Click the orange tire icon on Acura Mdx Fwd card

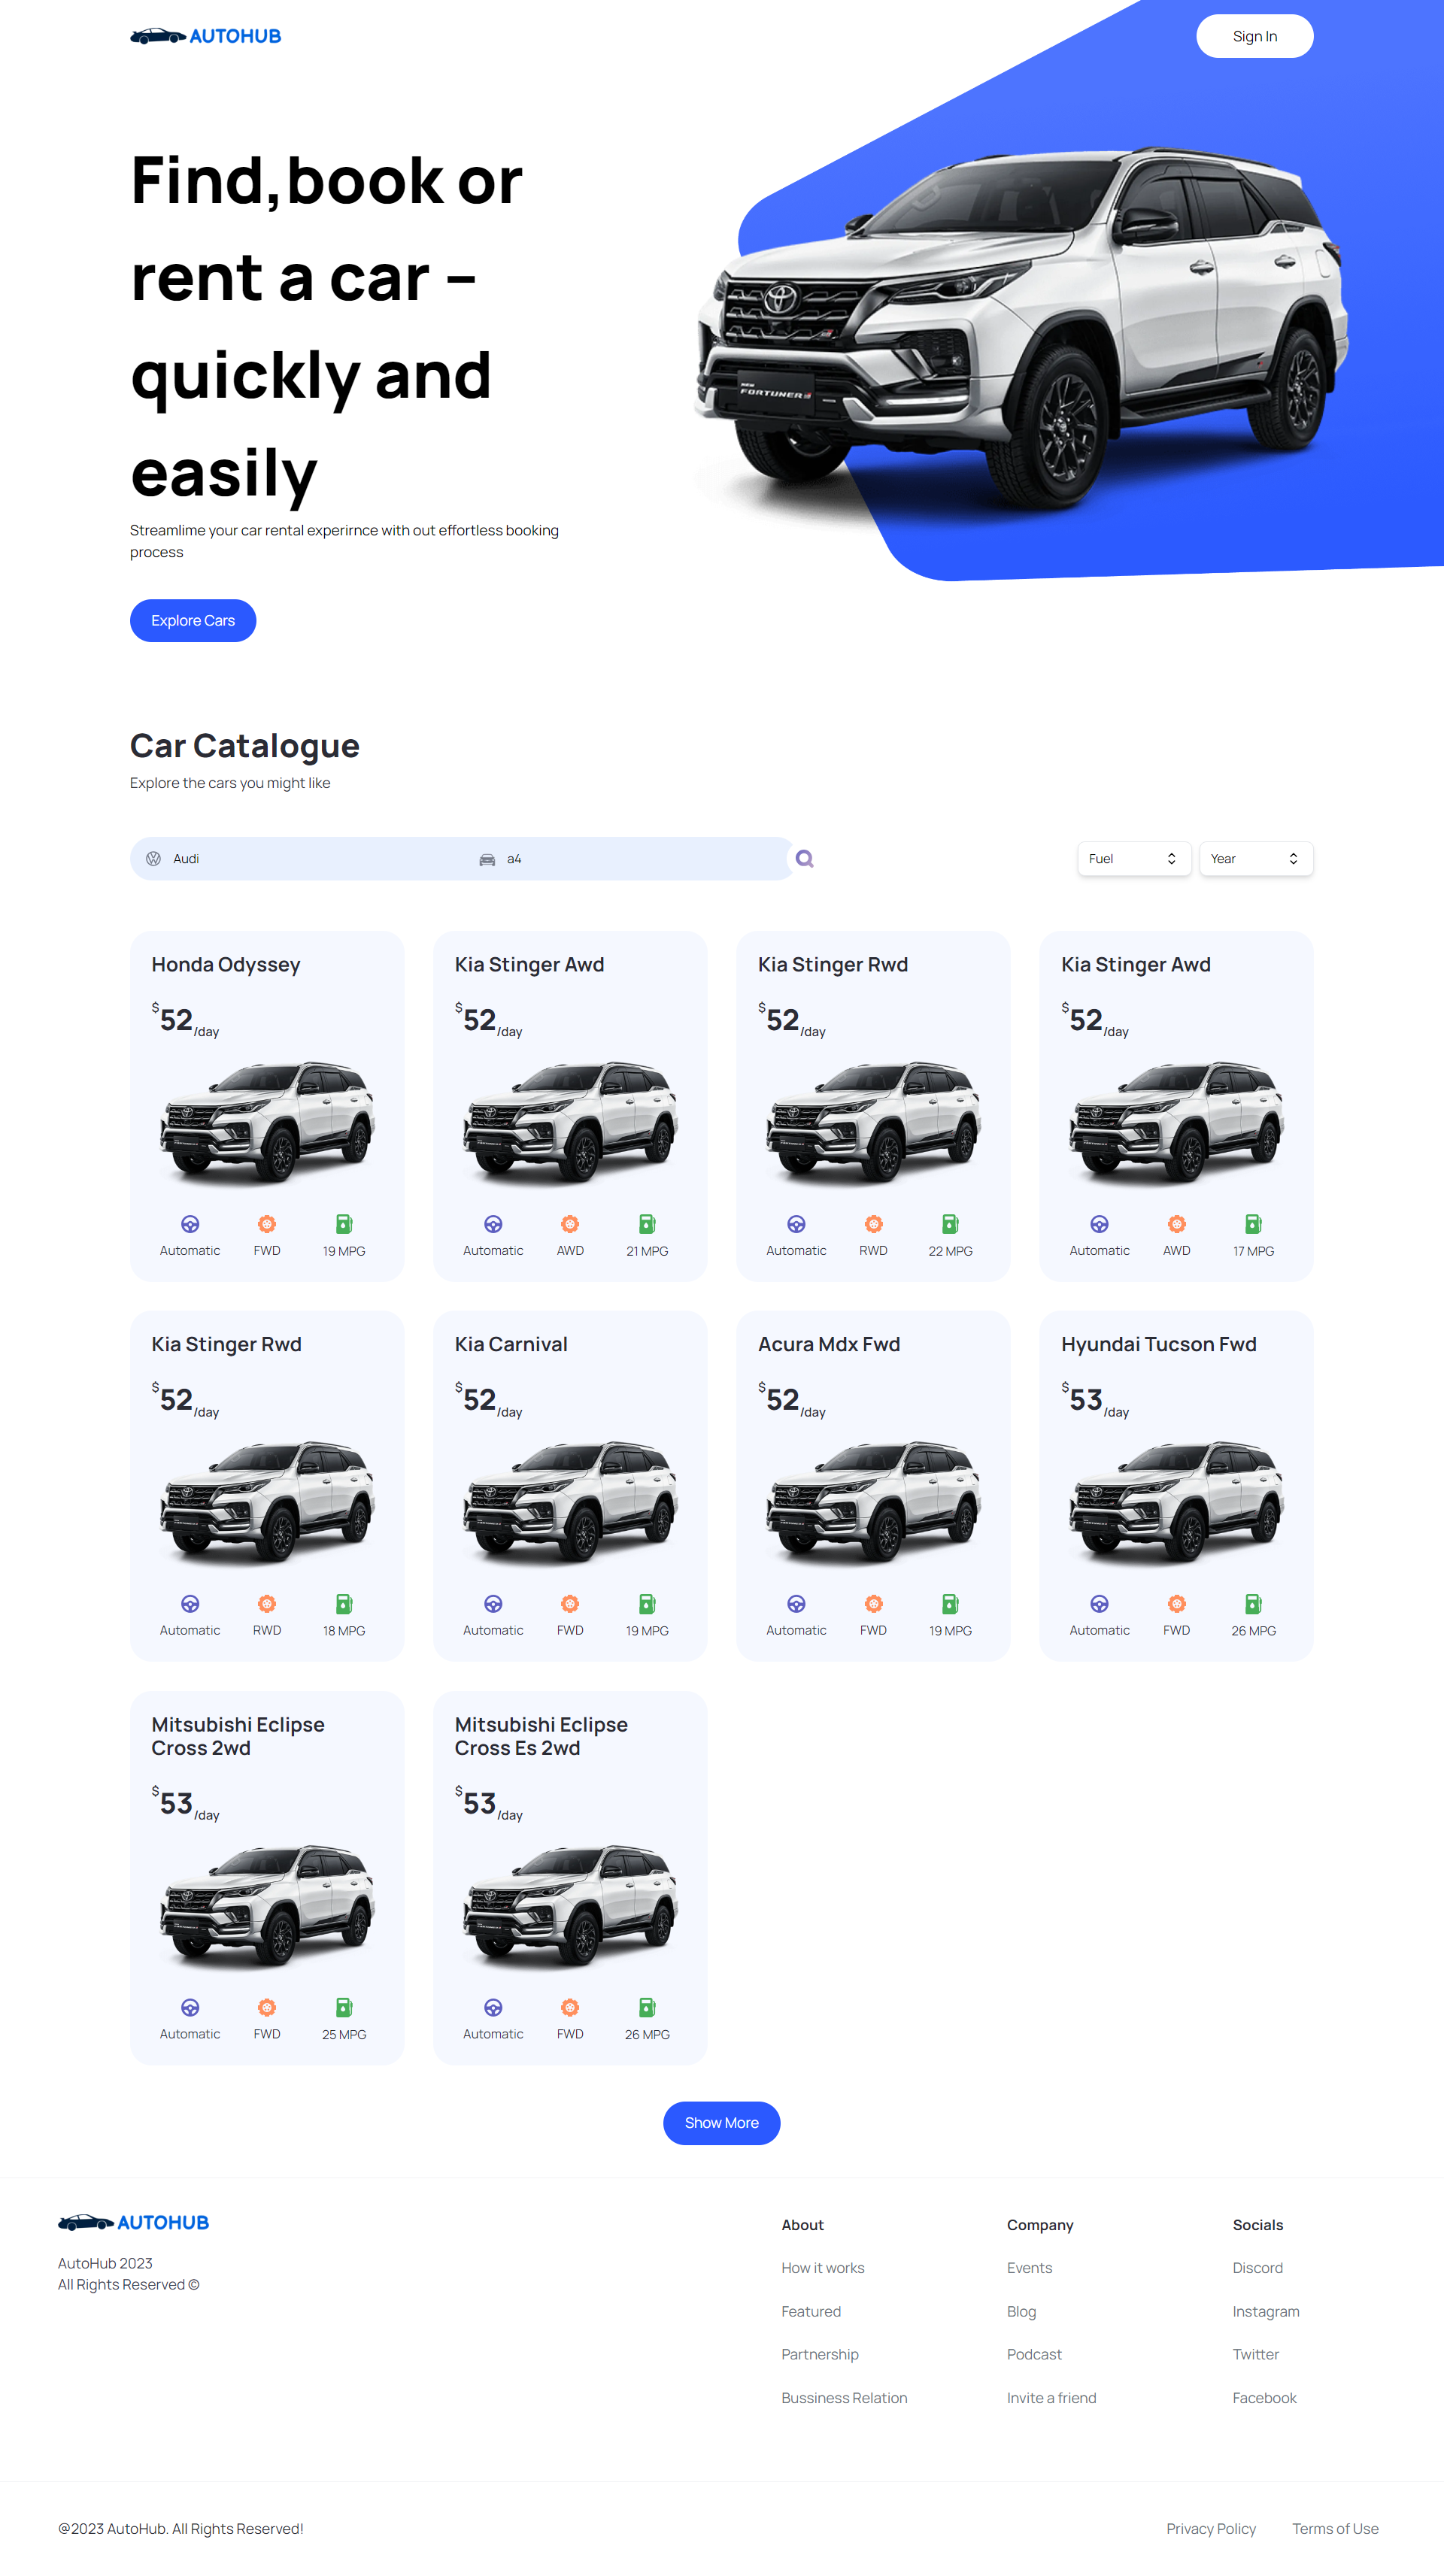coord(873,1604)
